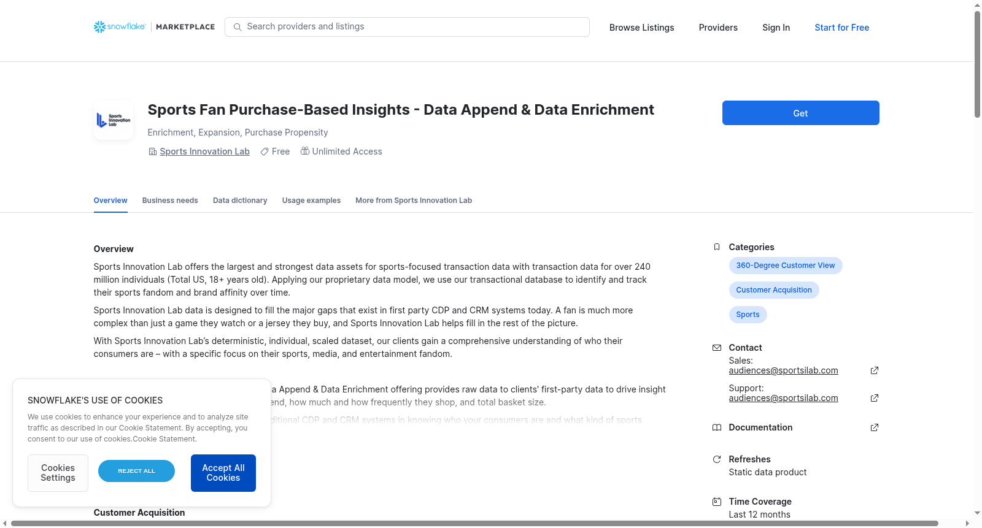Click the Support email audiences@sportsilab.com
The width and height of the screenshot is (982, 528).
[x=783, y=398]
